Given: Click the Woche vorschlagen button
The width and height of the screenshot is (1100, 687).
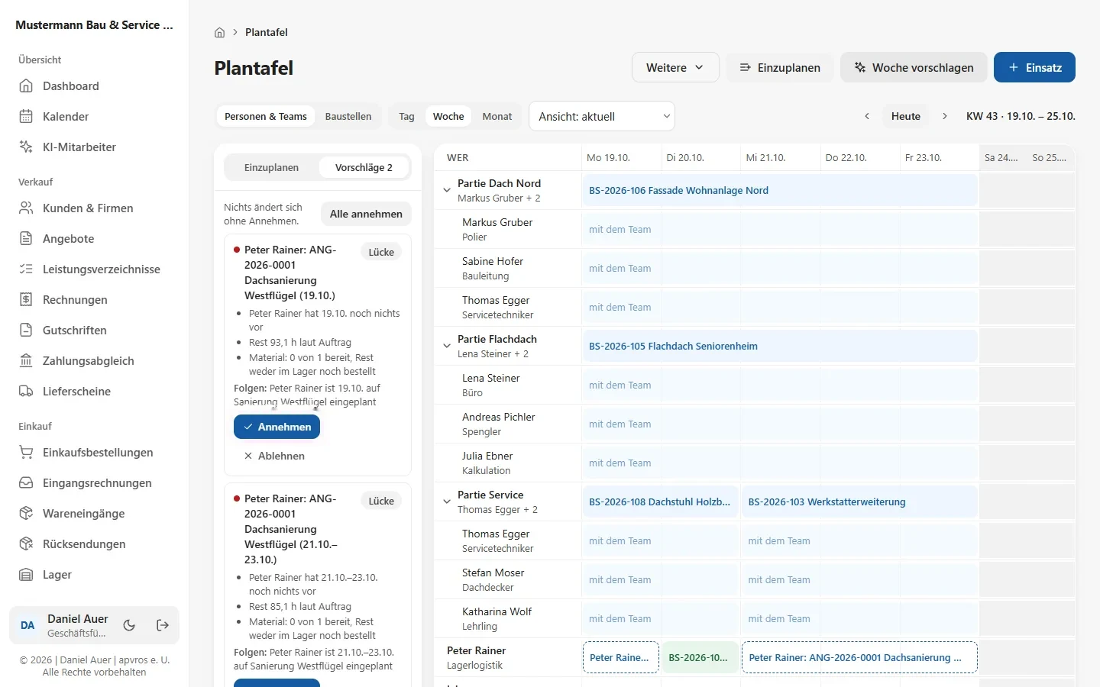Looking at the screenshot, I should point(914,67).
